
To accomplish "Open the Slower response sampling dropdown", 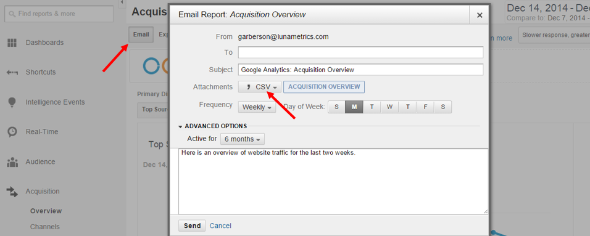I will point(554,35).
